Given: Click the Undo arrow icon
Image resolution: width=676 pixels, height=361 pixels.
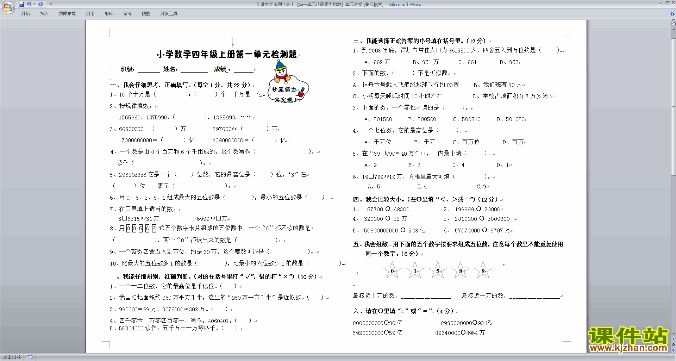Looking at the screenshot, I should [x=29, y=4].
